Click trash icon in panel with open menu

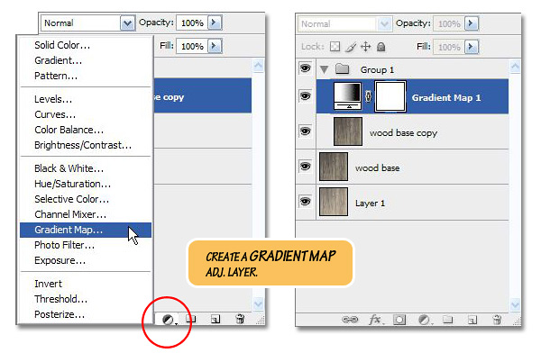coord(240,319)
